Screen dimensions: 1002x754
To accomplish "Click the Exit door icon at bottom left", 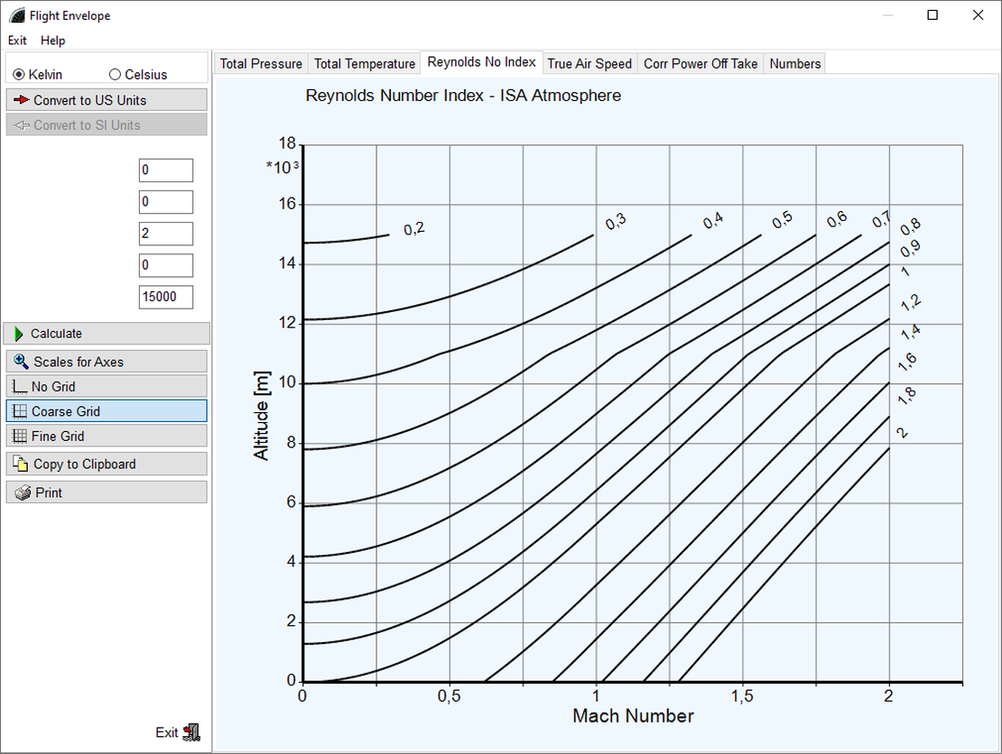I will tap(190, 732).
